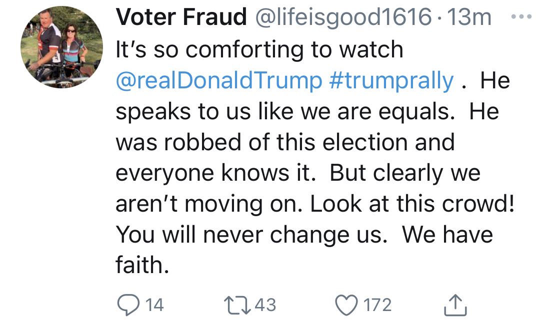
Task: Click the retweet count 43
Action: [x=265, y=305]
